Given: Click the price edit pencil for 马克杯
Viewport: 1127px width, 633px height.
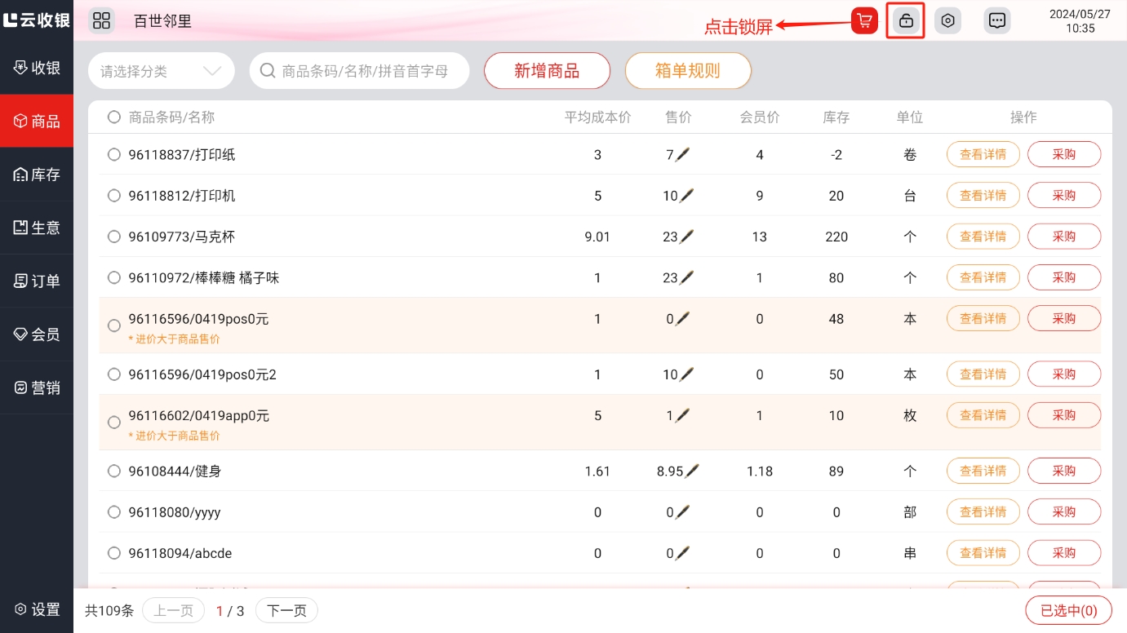Looking at the screenshot, I should 686,237.
